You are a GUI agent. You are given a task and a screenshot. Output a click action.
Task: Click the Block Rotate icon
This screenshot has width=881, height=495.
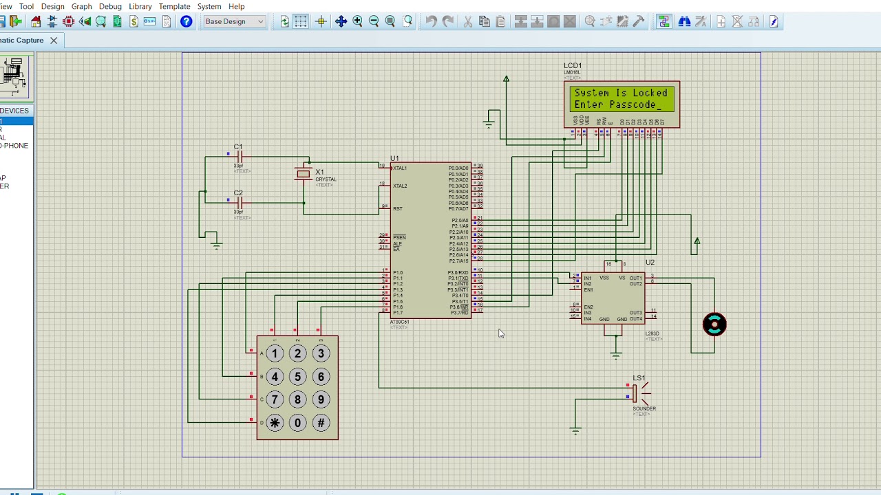coord(553,21)
